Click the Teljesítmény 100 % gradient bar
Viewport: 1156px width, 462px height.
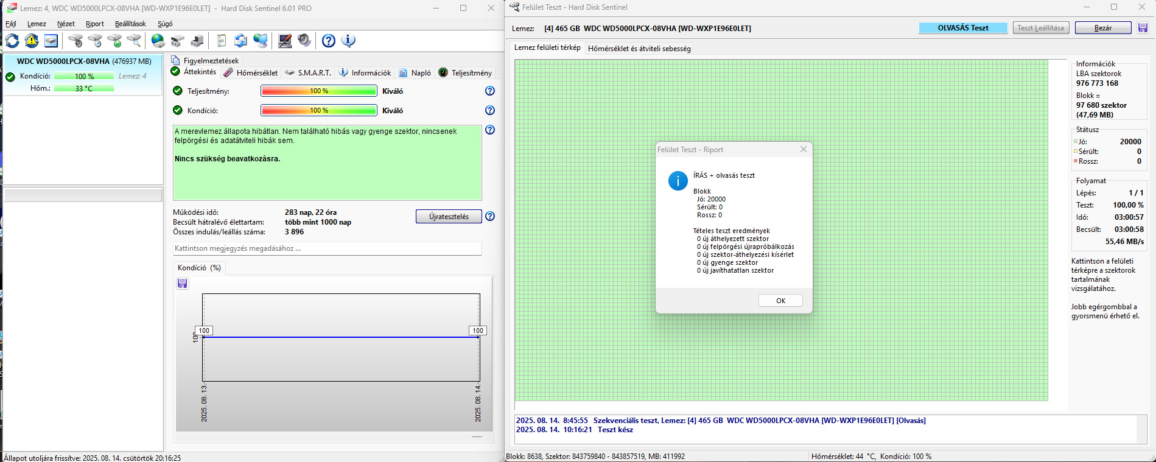click(319, 91)
